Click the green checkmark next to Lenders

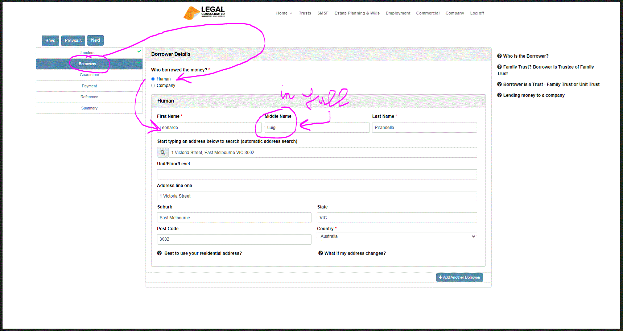(139, 51)
